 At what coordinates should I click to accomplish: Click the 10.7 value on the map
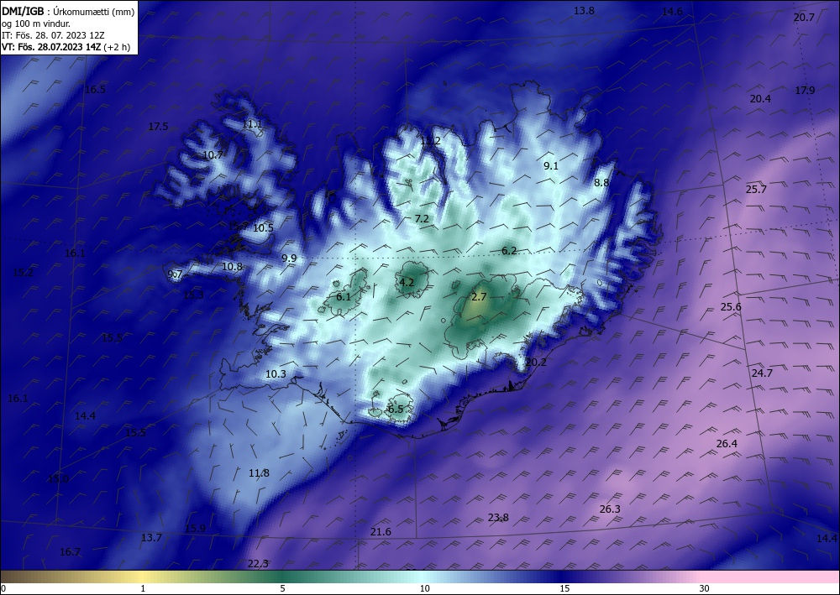pos(213,155)
